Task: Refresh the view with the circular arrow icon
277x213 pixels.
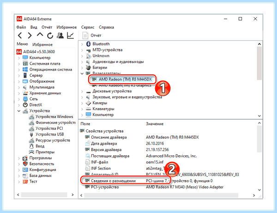Action: click(x=50, y=36)
